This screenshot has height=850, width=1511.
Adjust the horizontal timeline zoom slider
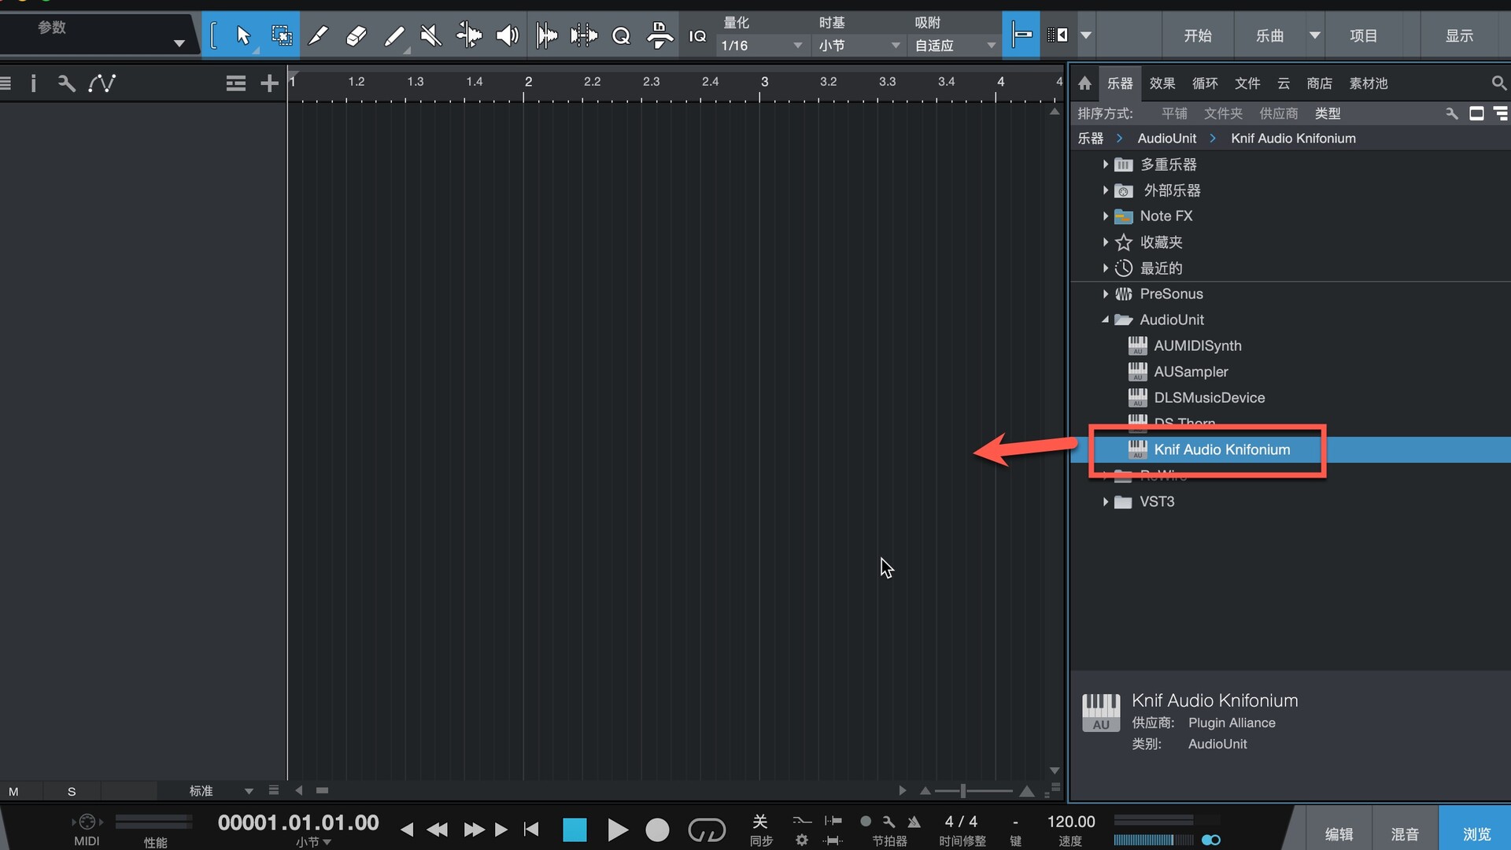962,791
